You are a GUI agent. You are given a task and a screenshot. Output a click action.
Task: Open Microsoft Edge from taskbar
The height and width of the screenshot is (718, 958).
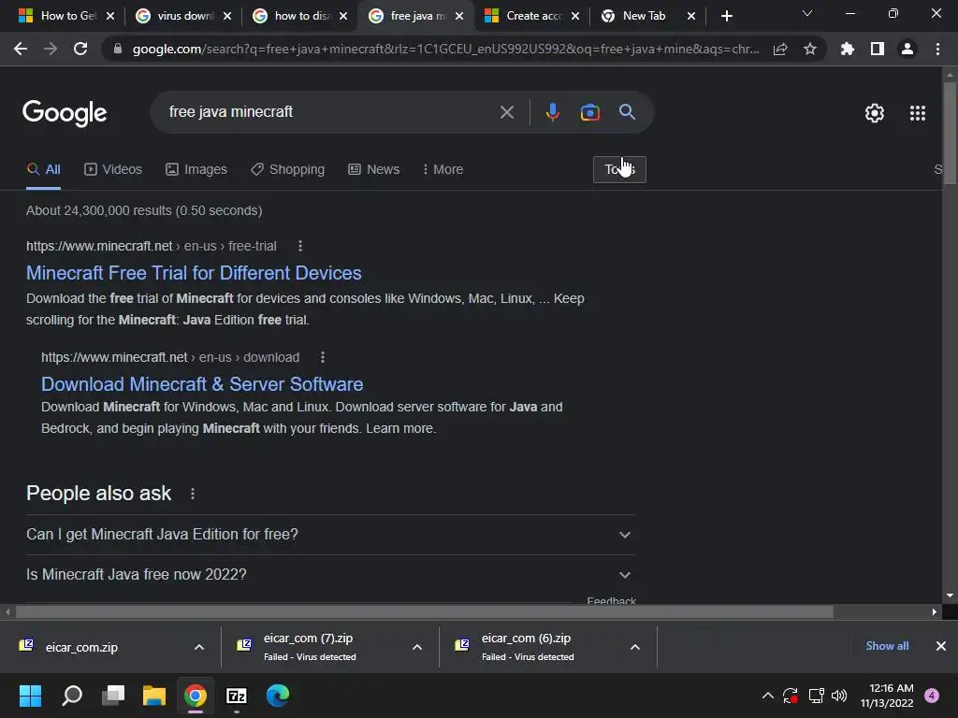(x=277, y=696)
